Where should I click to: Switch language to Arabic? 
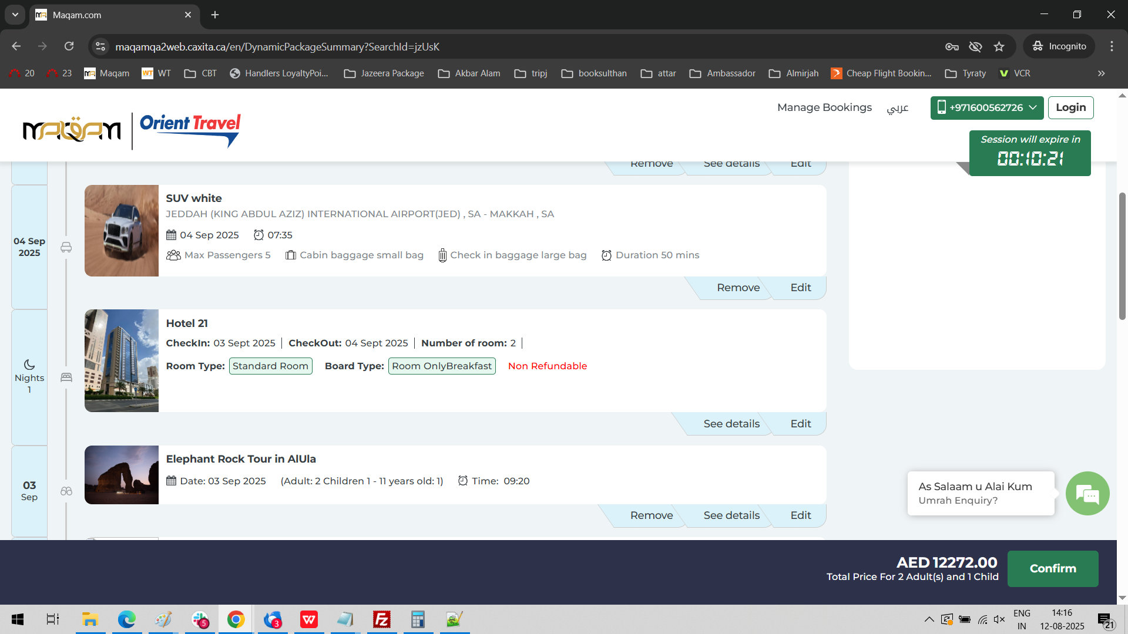click(897, 107)
